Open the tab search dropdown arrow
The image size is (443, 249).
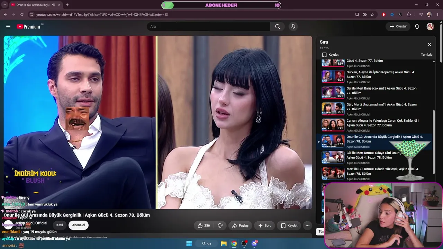pos(4,5)
